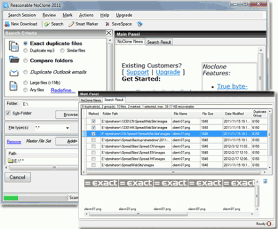
Task: Uncheck the 1230\CN-SpreadWebSite row checkbox
Action: [93, 121]
